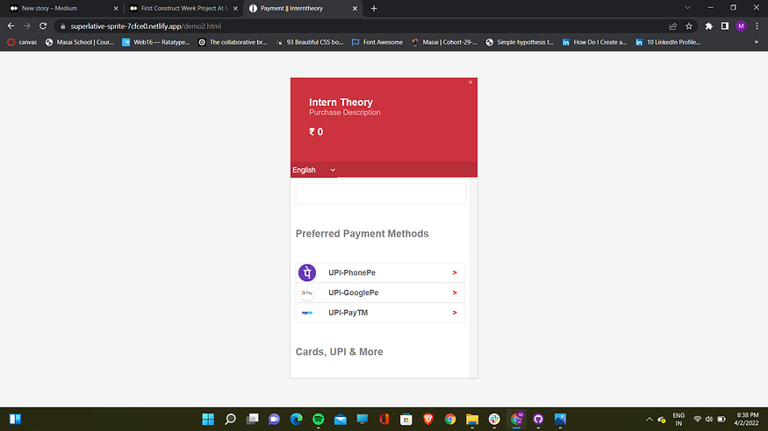Bookmark this page with star icon
The height and width of the screenshot is (431, 768).
(x=689, y=26)
